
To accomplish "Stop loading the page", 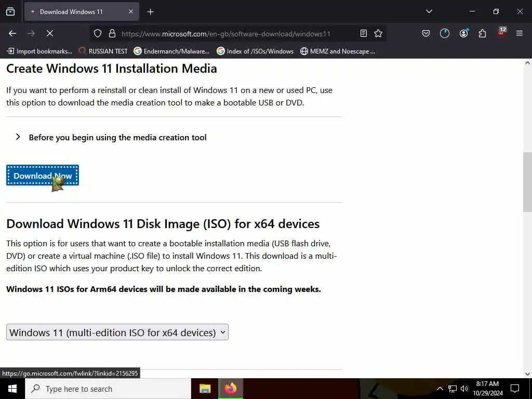I will point(49,33).
